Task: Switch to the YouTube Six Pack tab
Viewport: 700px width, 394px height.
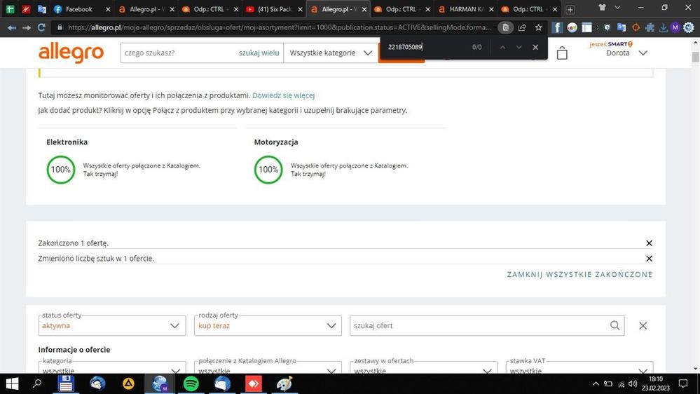Action: click(275, 9)
